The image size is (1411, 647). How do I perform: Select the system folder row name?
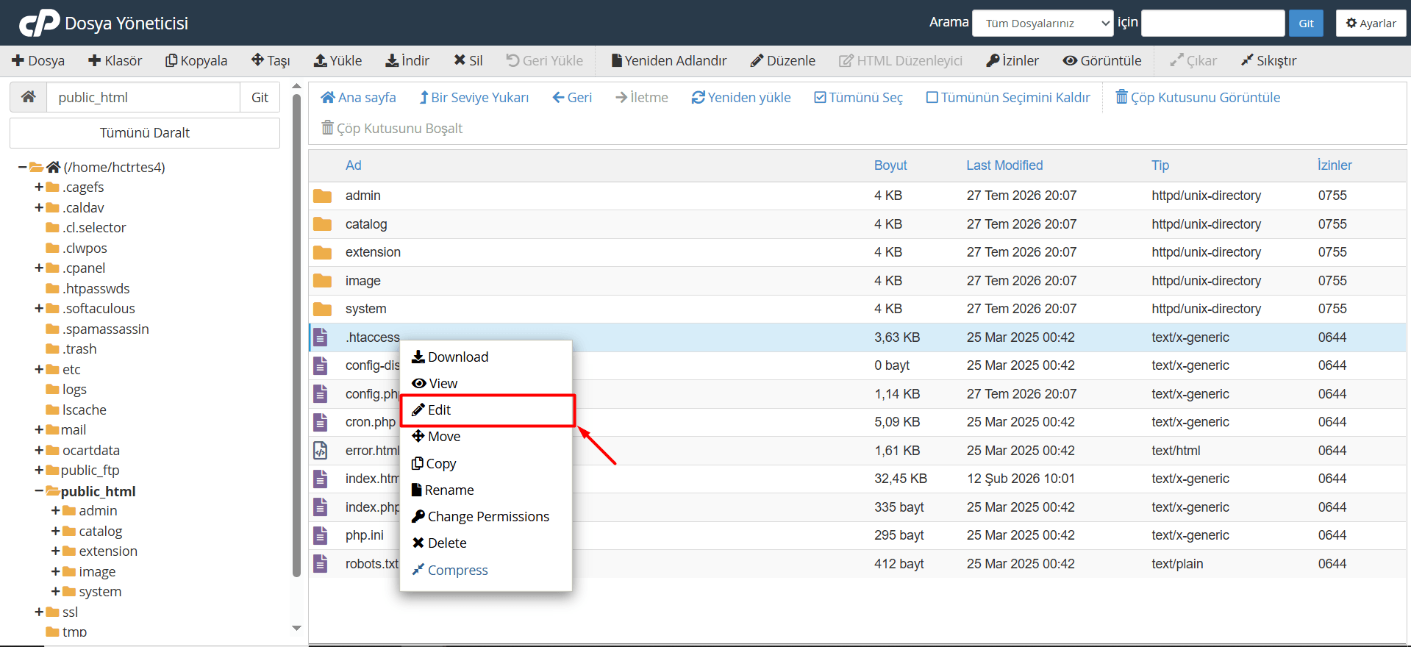click(365, 309)
